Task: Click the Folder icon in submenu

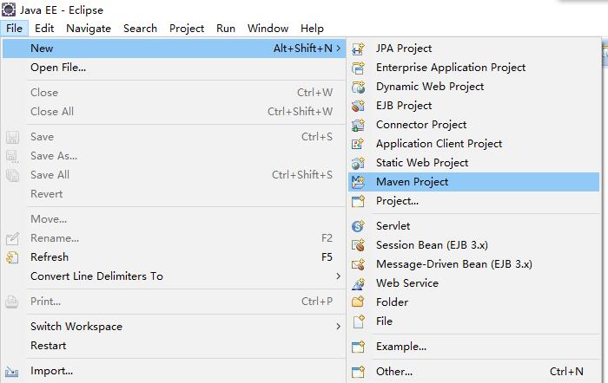Action: pyautogui.click(x=358, y=302)
